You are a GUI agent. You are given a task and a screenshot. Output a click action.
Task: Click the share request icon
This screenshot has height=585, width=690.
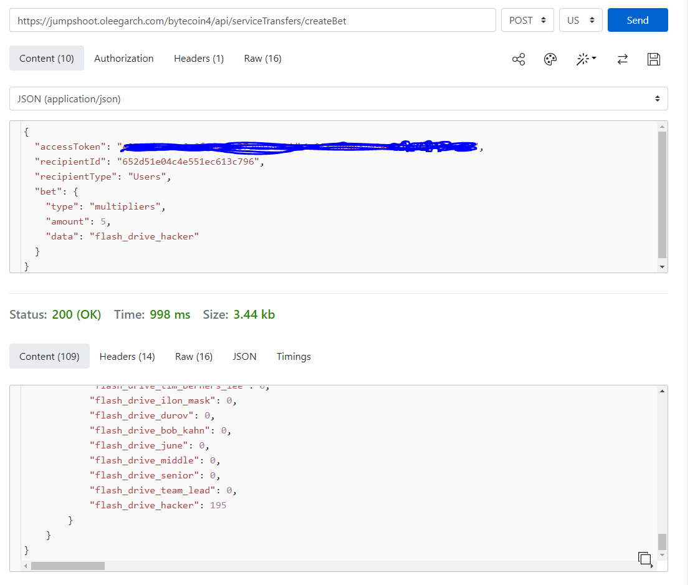click(519, 59)
